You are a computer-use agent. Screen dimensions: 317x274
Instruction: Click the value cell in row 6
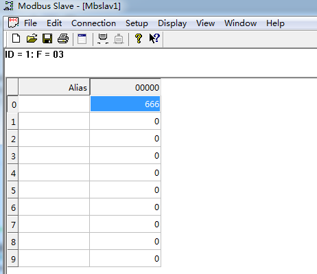[x=125, y=207]
